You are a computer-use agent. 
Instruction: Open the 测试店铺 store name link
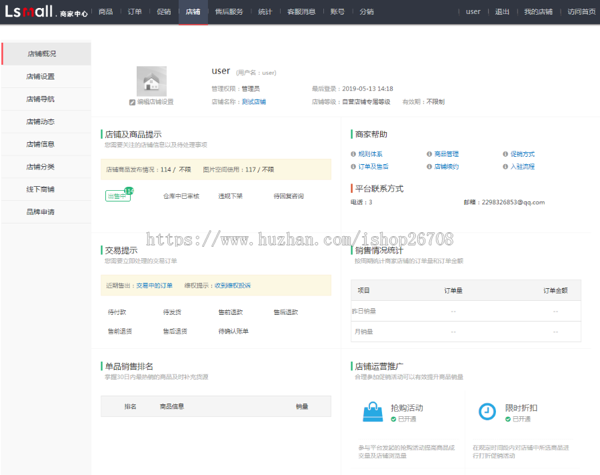[x=254, y=102]
